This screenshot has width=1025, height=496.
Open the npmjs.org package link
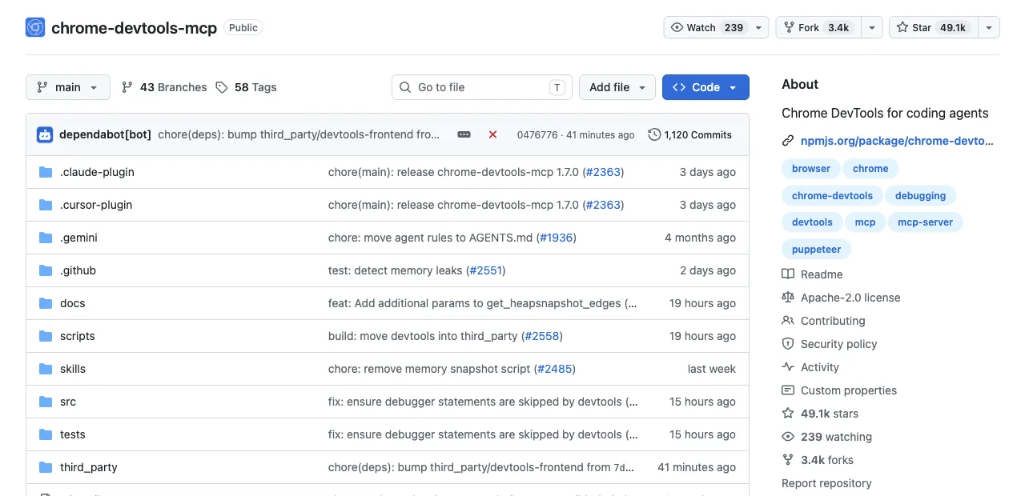tap(897, 141)
